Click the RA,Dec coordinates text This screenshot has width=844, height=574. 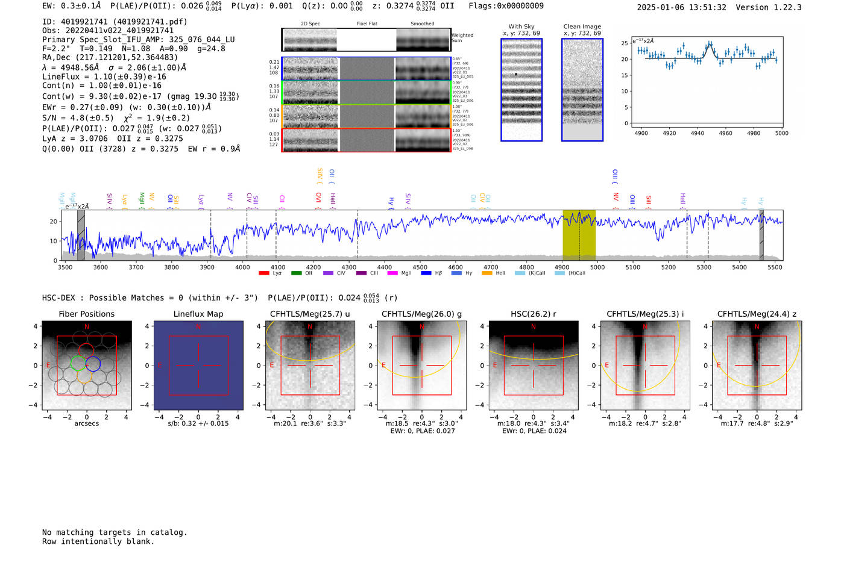click(x=110, y=58)
